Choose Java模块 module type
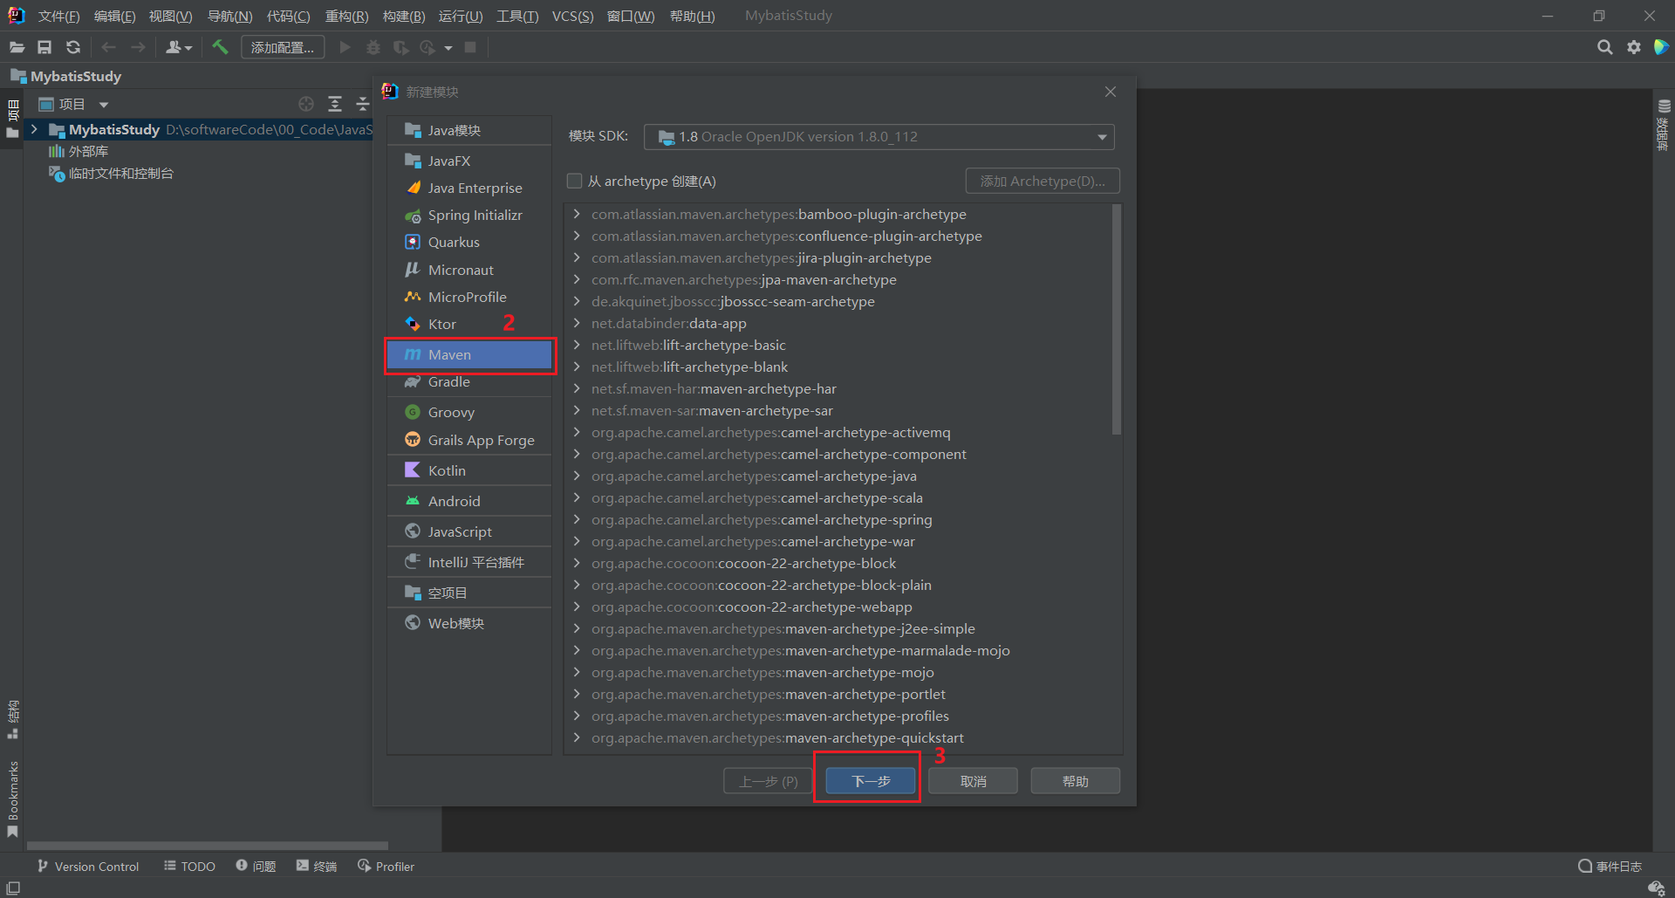 469,130
